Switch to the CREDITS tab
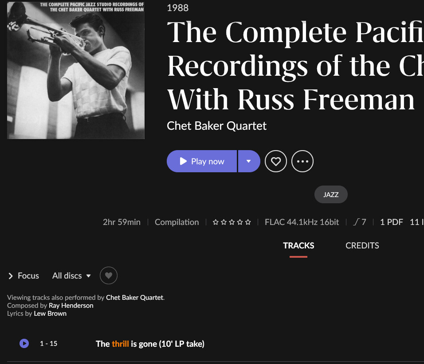This screenshot has width=424, height=364. [362, 245]
